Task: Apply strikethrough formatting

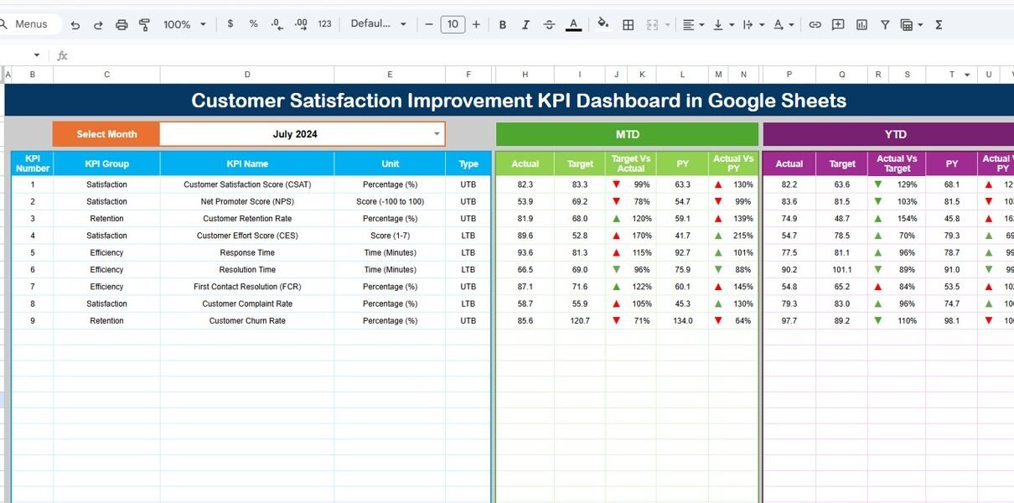Action: coord(549,25)
